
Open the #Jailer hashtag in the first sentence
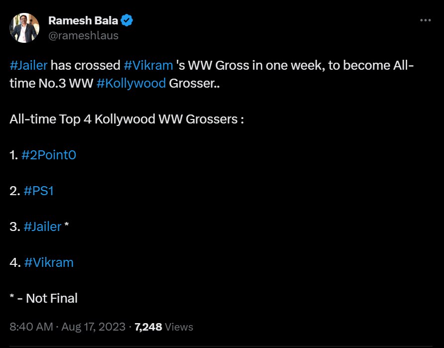click(x=28, y=65)
